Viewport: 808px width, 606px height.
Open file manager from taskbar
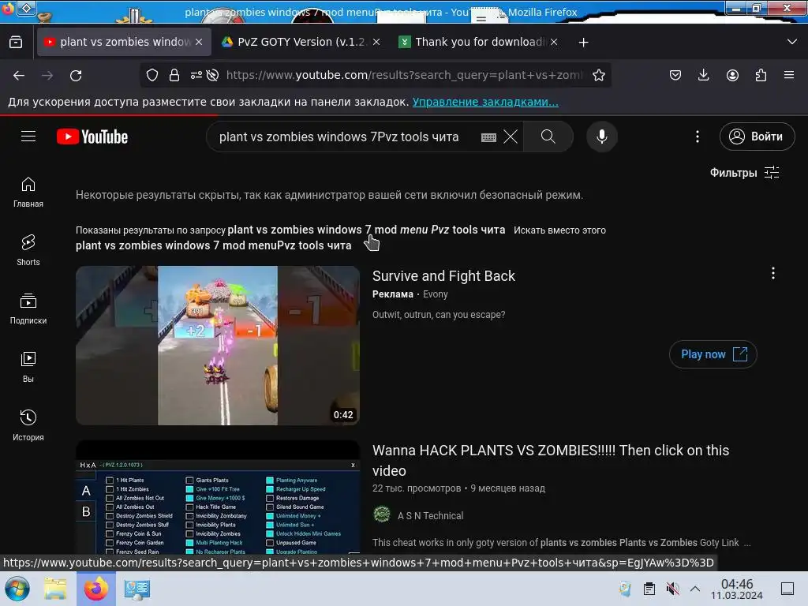55,589
